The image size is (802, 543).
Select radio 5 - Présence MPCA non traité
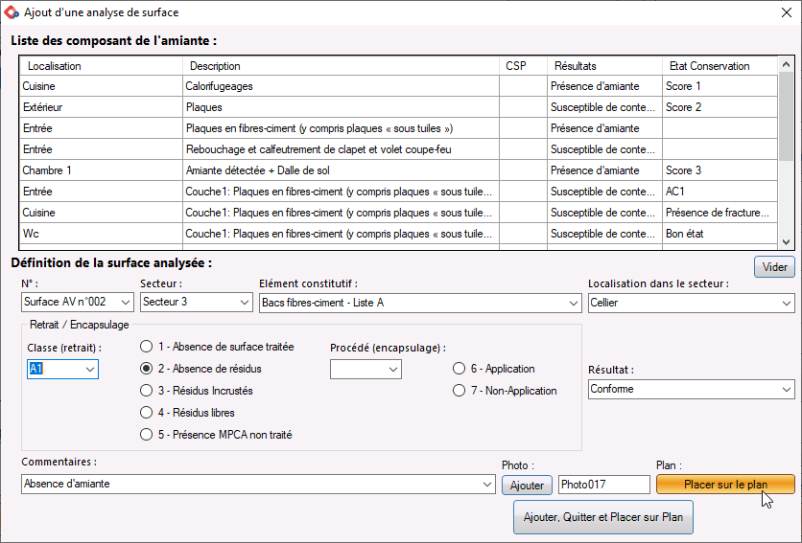(x=146, y=434)
